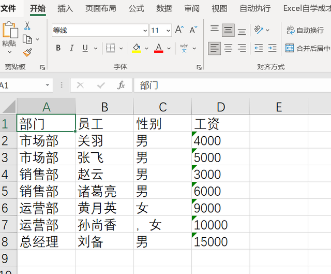Expand the Copy options arrow

pyautogui.click(x=38, y=39)
